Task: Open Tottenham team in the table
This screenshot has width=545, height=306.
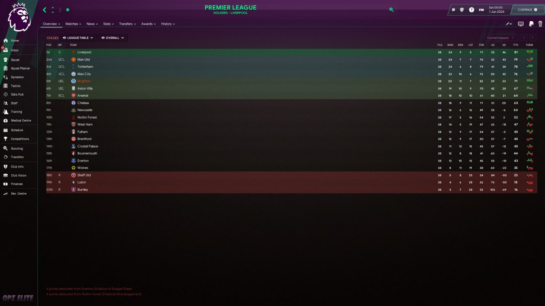Action: click(x=85, y=67)
